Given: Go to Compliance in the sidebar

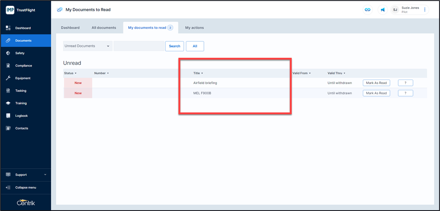Looking at the screenshot, I should [23, 66].
